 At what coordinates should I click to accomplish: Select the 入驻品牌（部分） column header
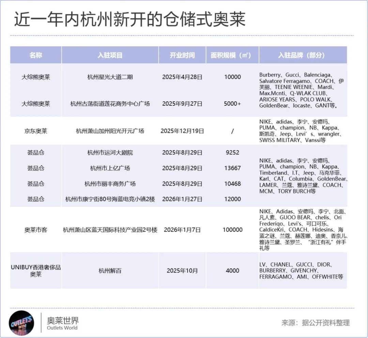pos(303,55)
